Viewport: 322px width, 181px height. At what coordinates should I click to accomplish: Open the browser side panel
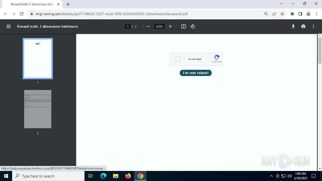300,14
